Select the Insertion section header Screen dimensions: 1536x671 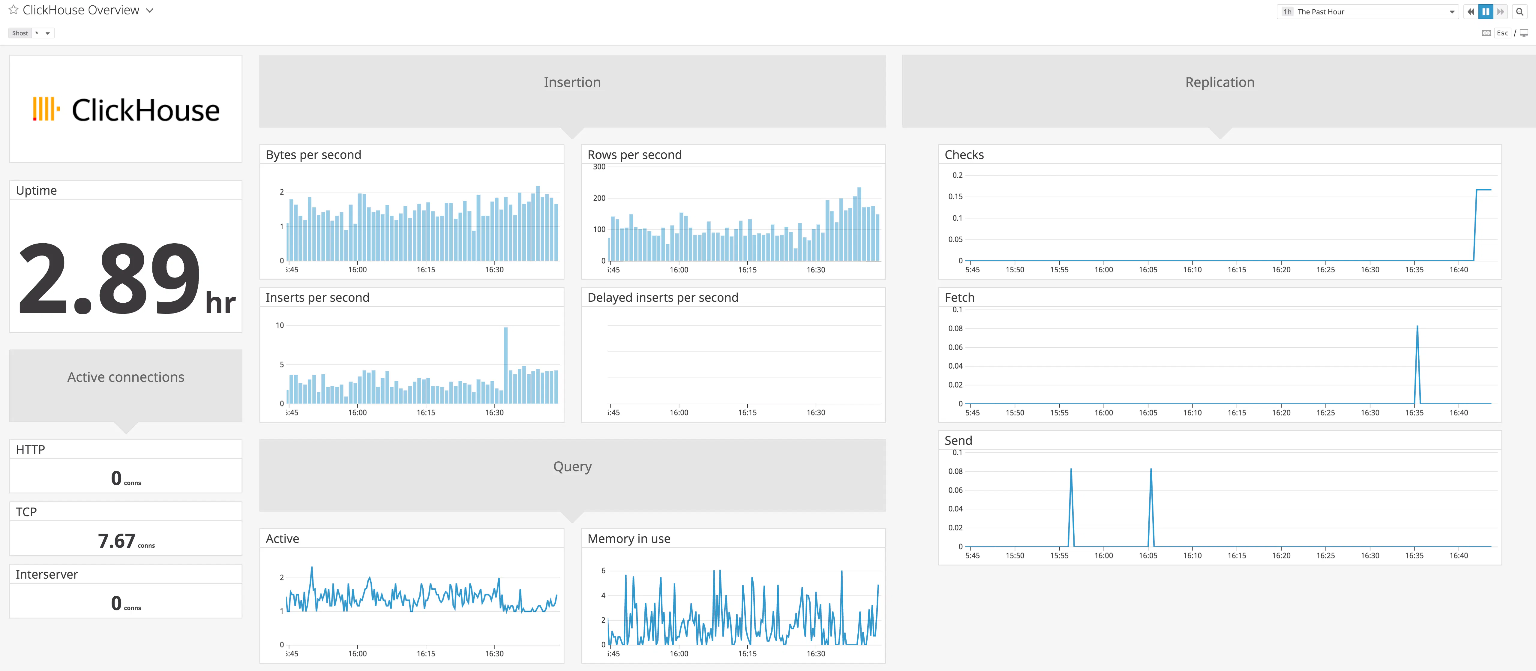(572, 82)
